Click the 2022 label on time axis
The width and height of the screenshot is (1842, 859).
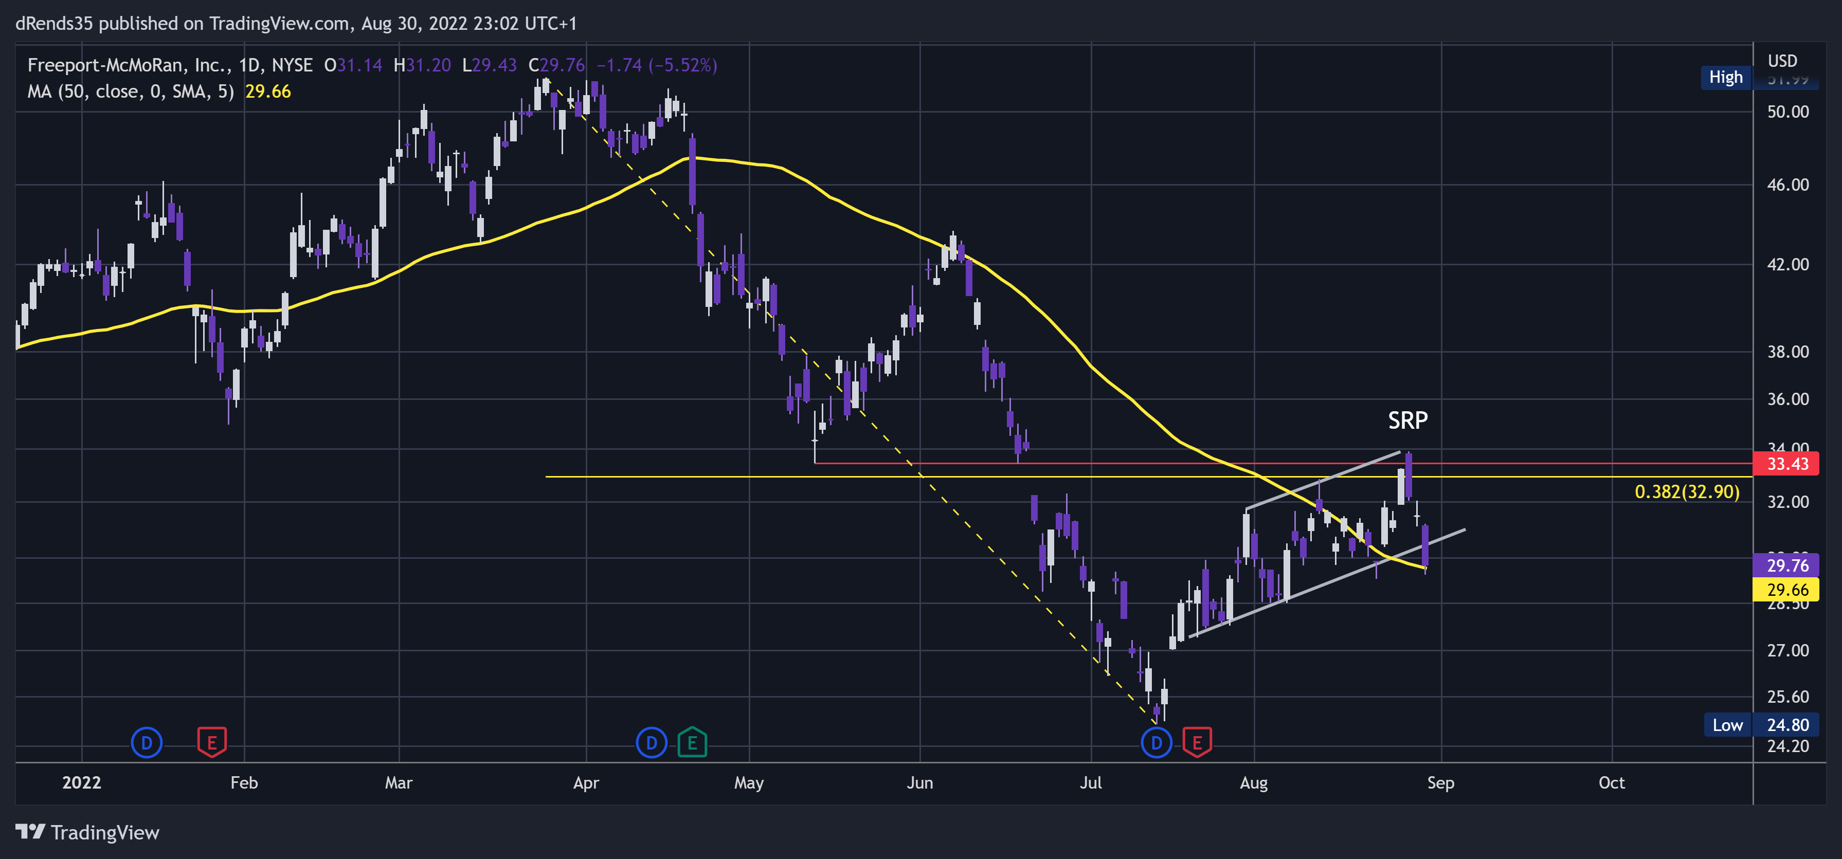click(82, 782)
